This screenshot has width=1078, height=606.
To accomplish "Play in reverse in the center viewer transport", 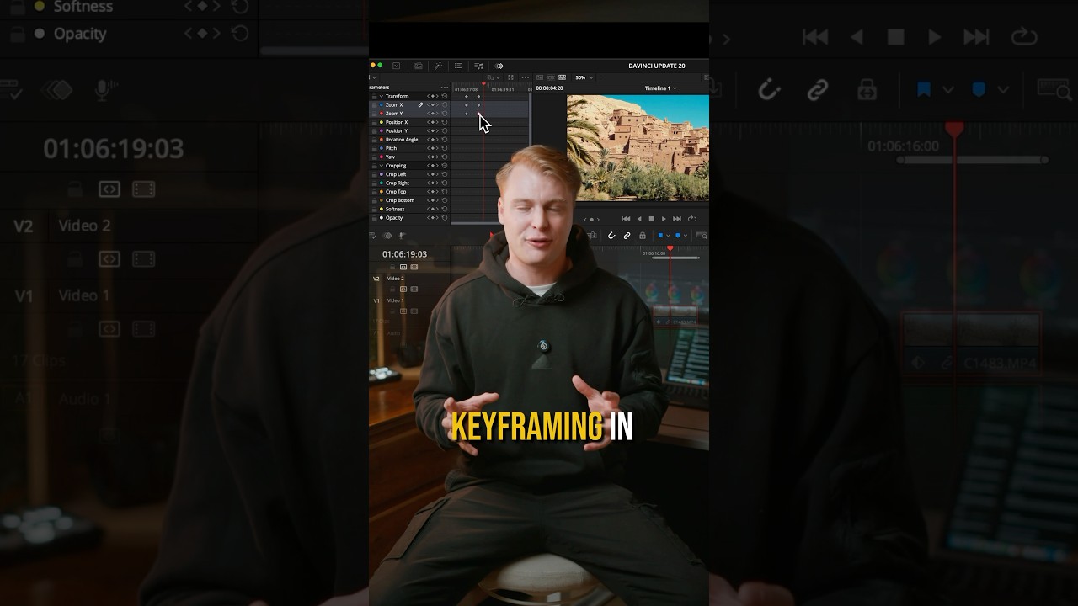I will pos(639,219).
